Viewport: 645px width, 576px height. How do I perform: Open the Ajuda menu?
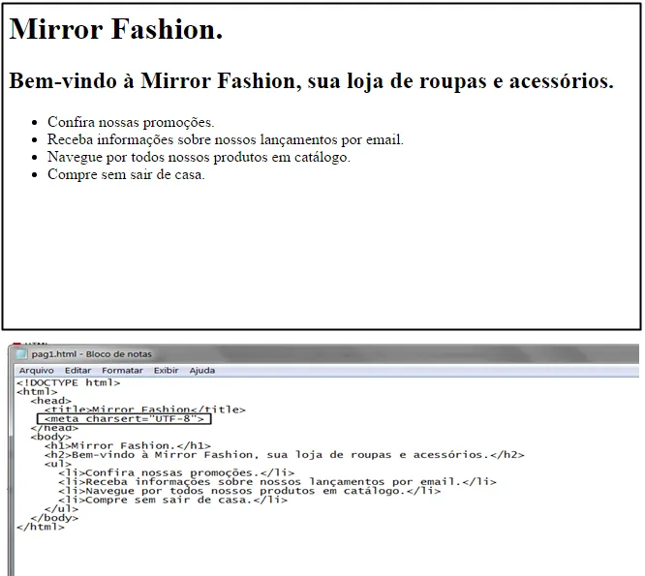pyautogui.click(x=201, y=371)
